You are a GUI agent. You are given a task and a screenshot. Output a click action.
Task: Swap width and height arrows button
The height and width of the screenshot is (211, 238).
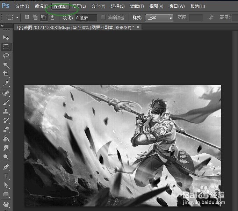(211, 17)
